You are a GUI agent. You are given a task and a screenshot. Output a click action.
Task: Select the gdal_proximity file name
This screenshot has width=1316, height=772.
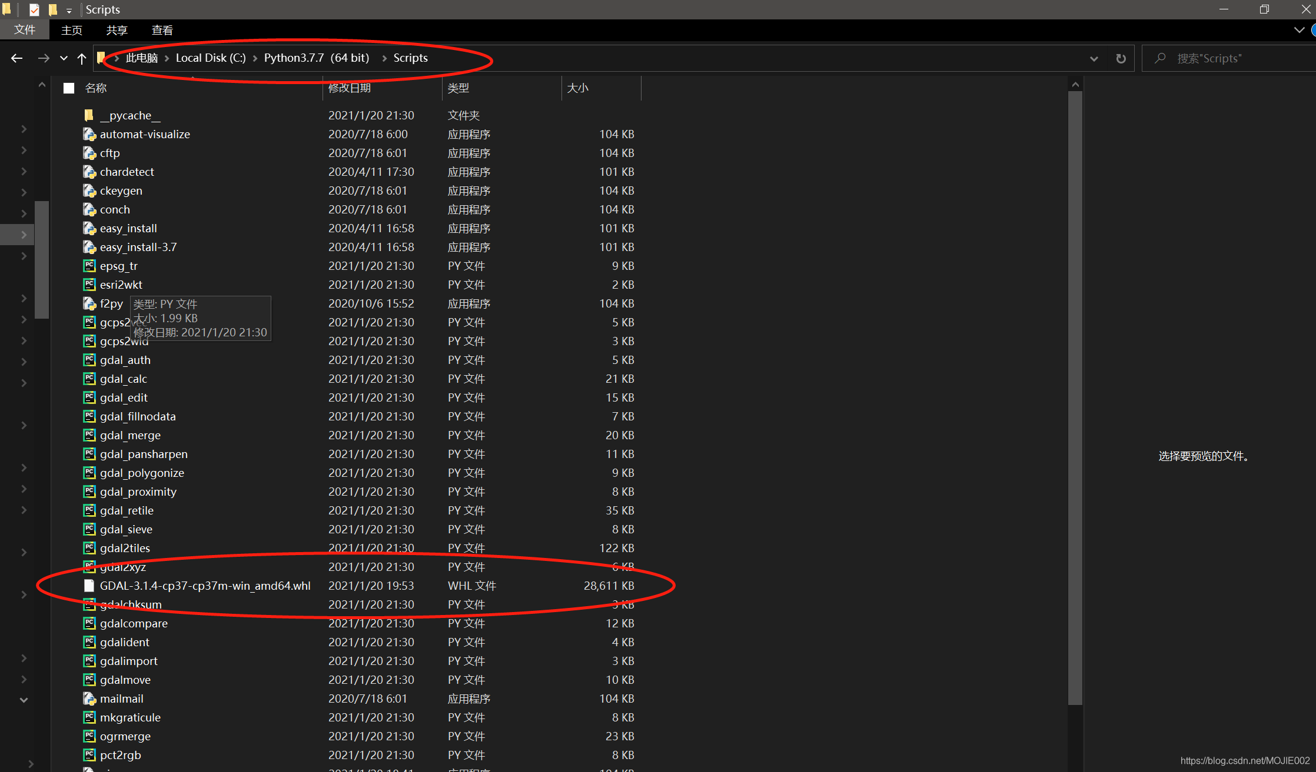(x=138, y=492)
